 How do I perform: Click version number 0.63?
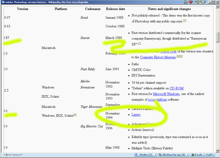[7, 26]
